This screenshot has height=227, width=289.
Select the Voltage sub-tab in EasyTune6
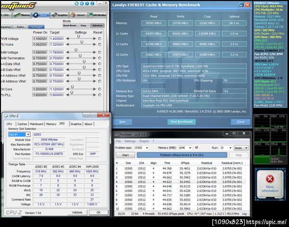(36, 27)
